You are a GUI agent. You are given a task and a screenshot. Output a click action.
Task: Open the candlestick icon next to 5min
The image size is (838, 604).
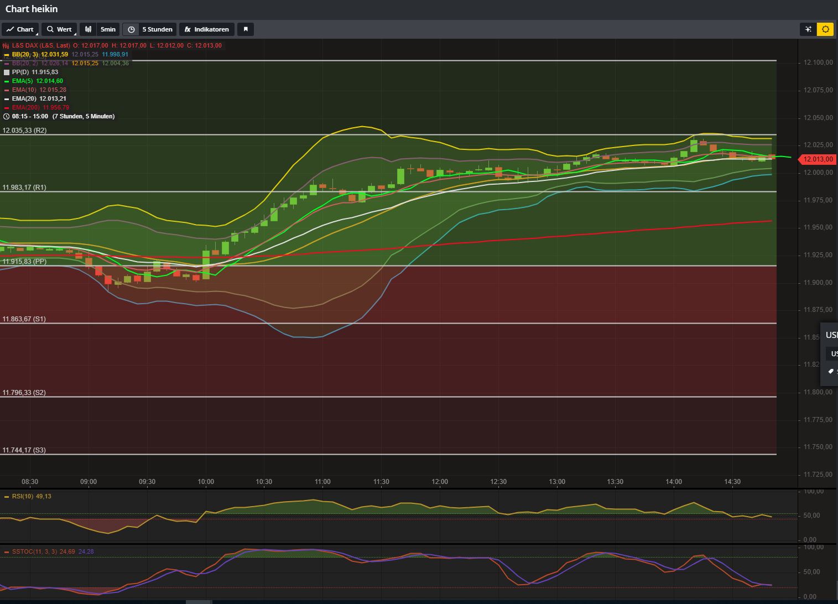click(x=87, y=29)
